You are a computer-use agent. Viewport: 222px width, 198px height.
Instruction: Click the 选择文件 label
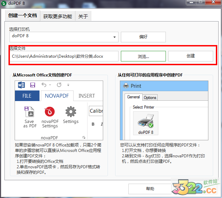point(18,48)
